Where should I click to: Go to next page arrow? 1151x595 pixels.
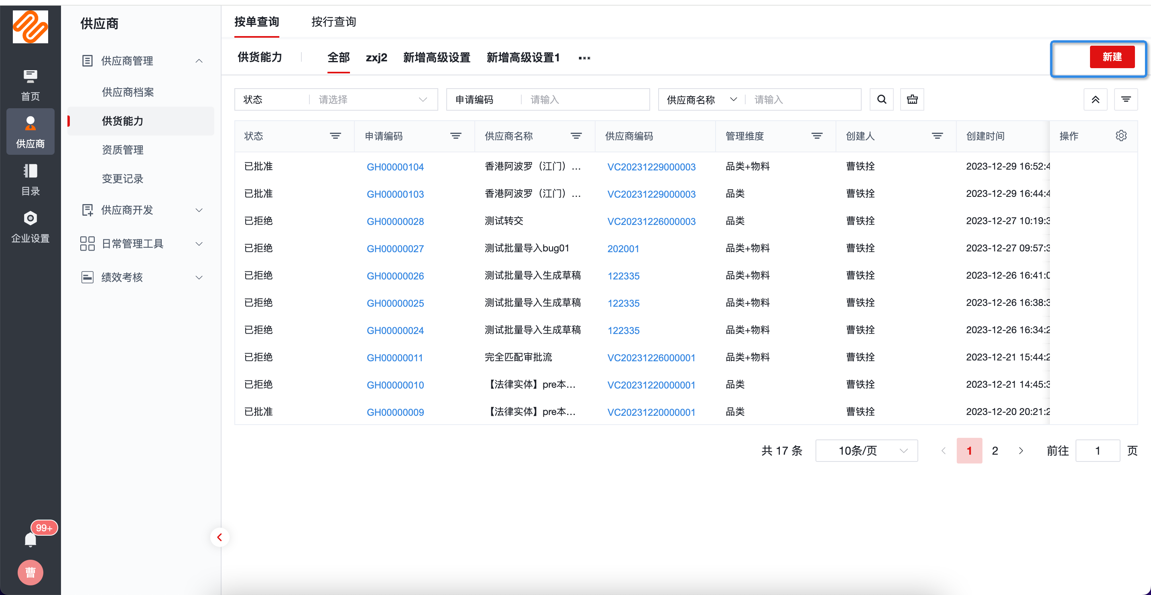(x=1021, y=451)
